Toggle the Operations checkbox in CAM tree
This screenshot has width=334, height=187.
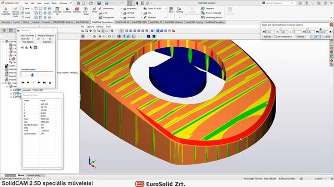(x=6, y=83)
